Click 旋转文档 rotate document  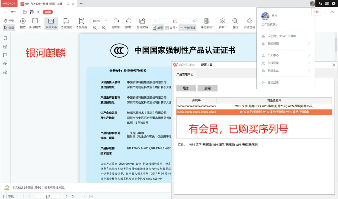pyautogui.click(x=142, y=23)
